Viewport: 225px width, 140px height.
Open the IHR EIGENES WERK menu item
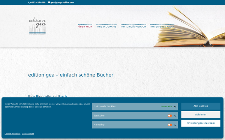pyautogui.click(x=162, y=27)
